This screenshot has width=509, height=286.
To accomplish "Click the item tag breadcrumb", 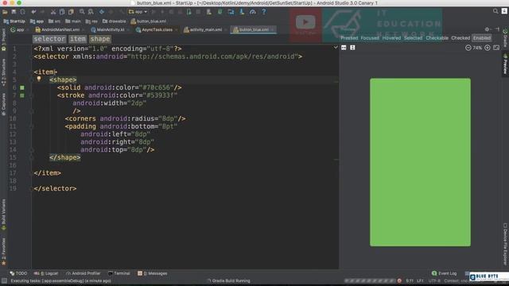I will tap(78, 39).
